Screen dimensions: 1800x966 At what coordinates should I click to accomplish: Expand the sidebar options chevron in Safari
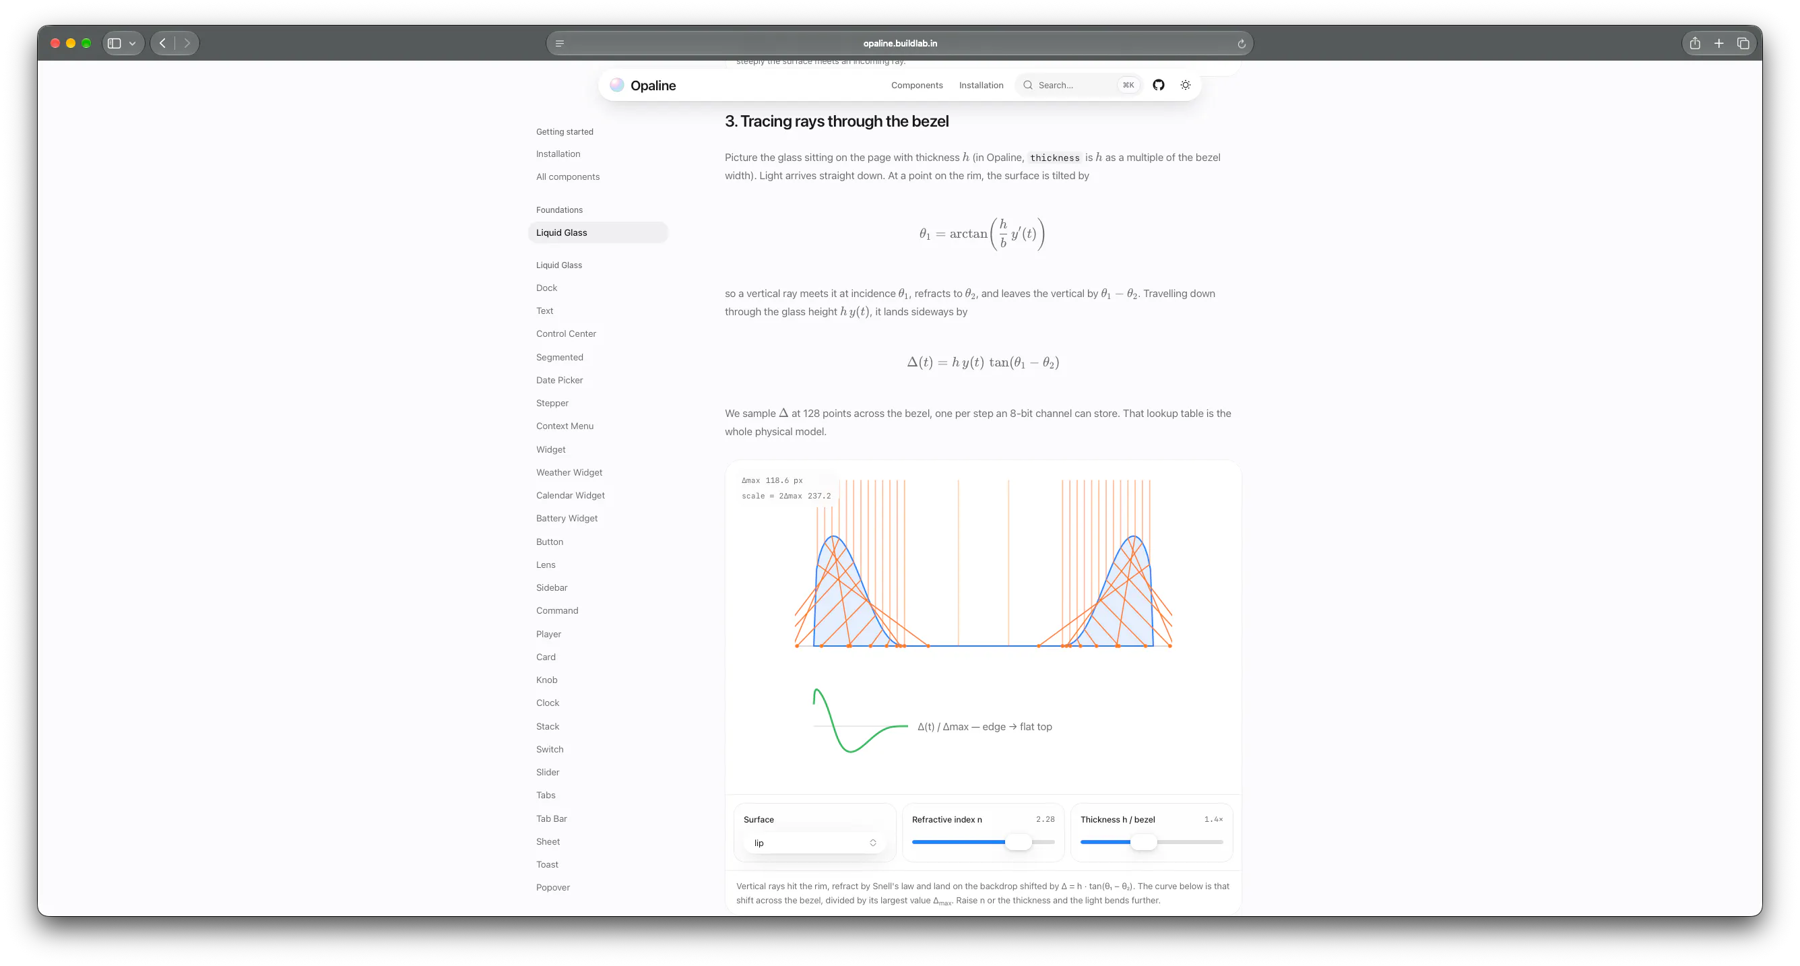pyautogui.click(x=132, y=43)
